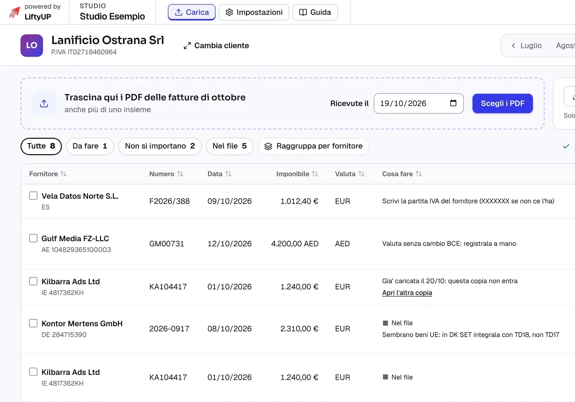Sort by Cosa fare column
The image size is (575, 402).
[402, 174]
